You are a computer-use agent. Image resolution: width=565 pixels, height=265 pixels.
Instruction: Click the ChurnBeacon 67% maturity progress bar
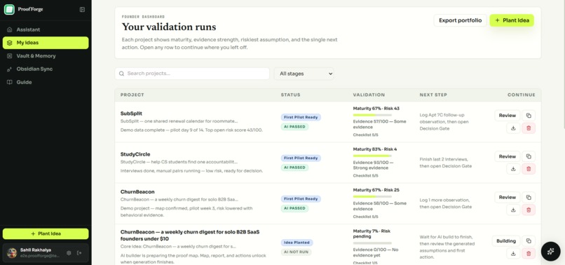click(x=372, y=196)
